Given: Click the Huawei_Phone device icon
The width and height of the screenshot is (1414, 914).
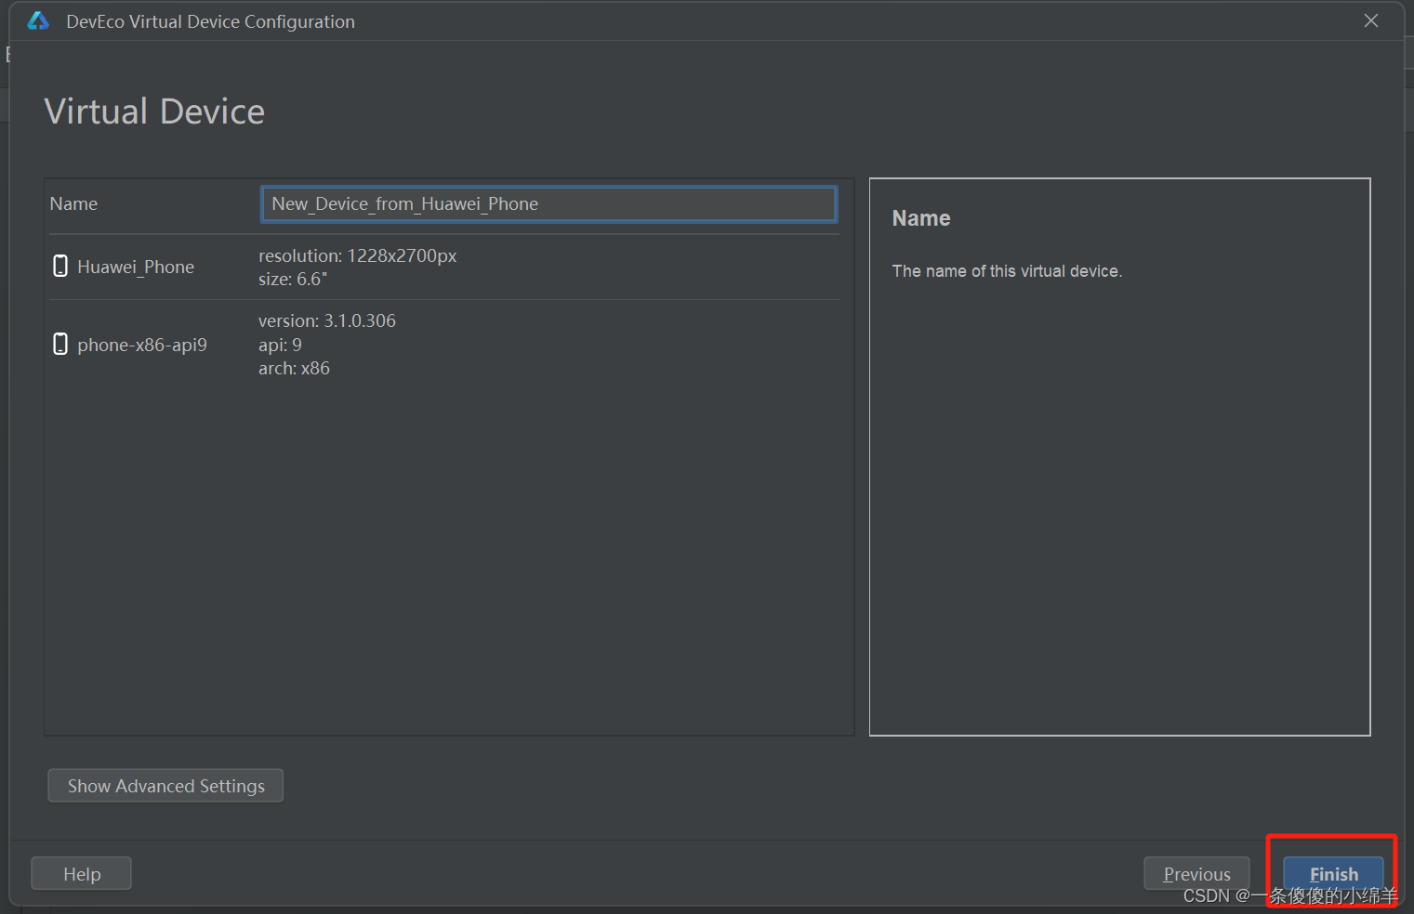Looking at the screenshot, I should (x=60, y=267).
